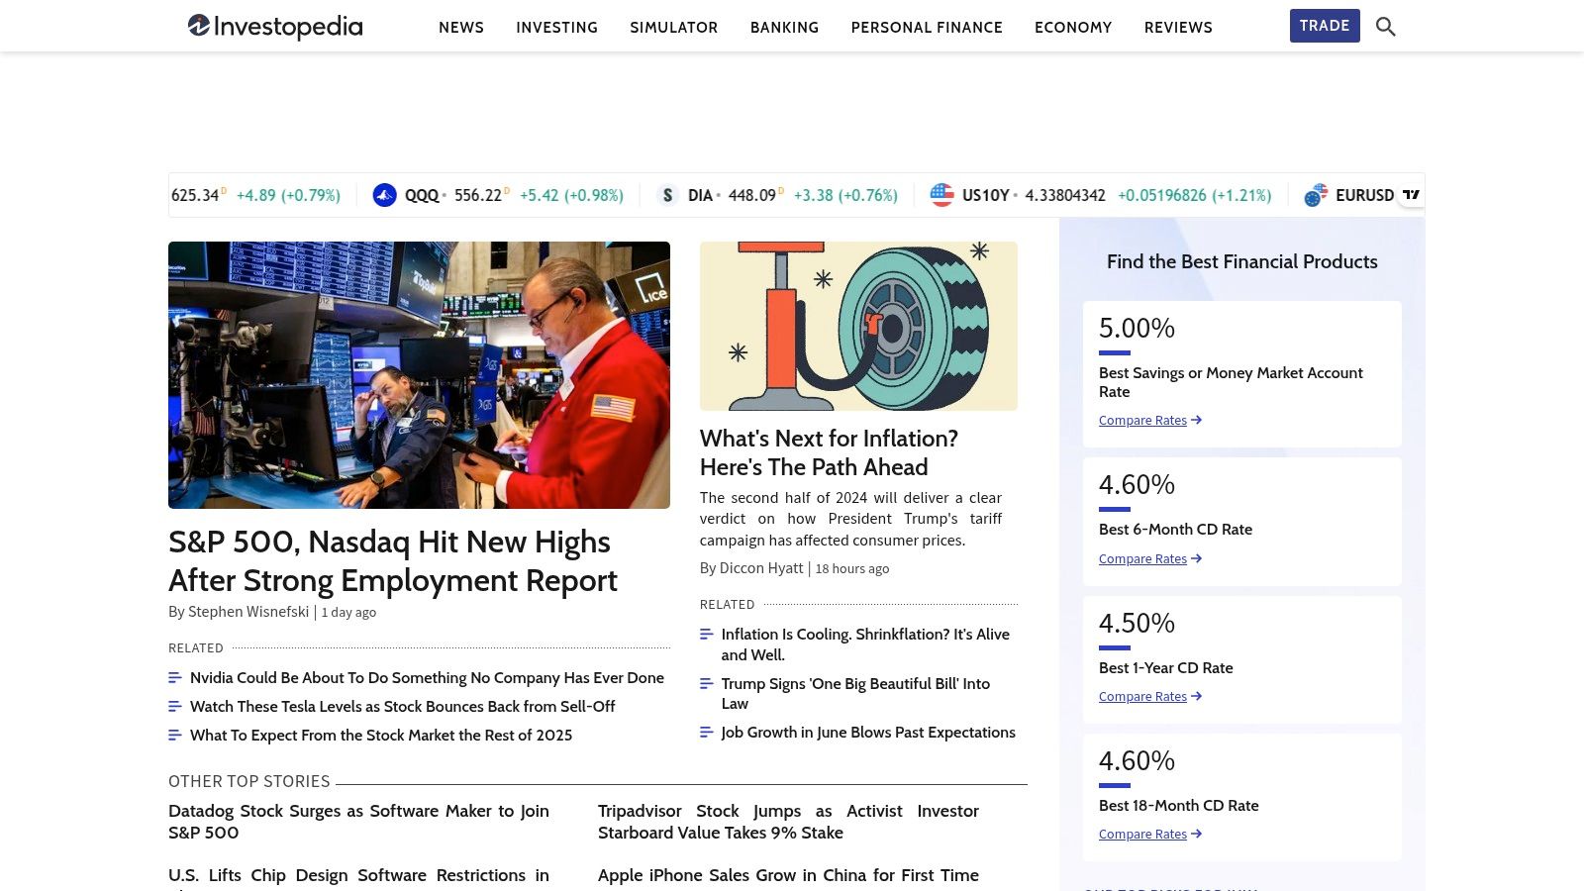This screenshot has height=891, width=1584.
Task: Select the OTHER TOP STORIES heading
Action: coord(249,781)
